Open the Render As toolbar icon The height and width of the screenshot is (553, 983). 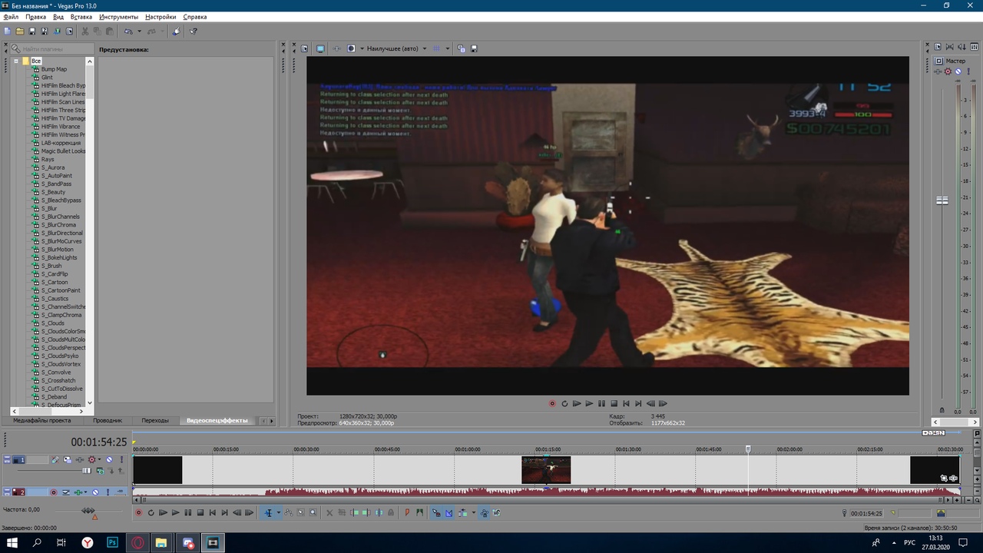[x=57, y=31]
